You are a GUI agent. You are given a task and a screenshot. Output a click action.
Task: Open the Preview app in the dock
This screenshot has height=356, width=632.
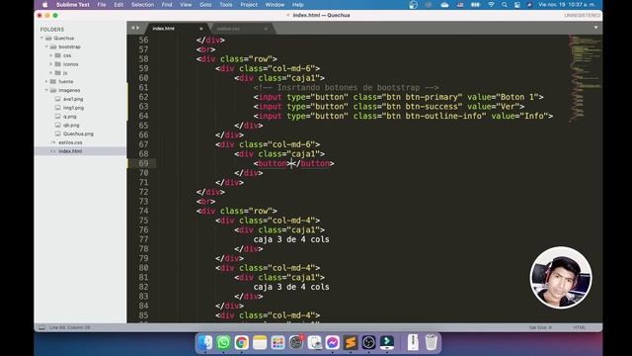314,343
